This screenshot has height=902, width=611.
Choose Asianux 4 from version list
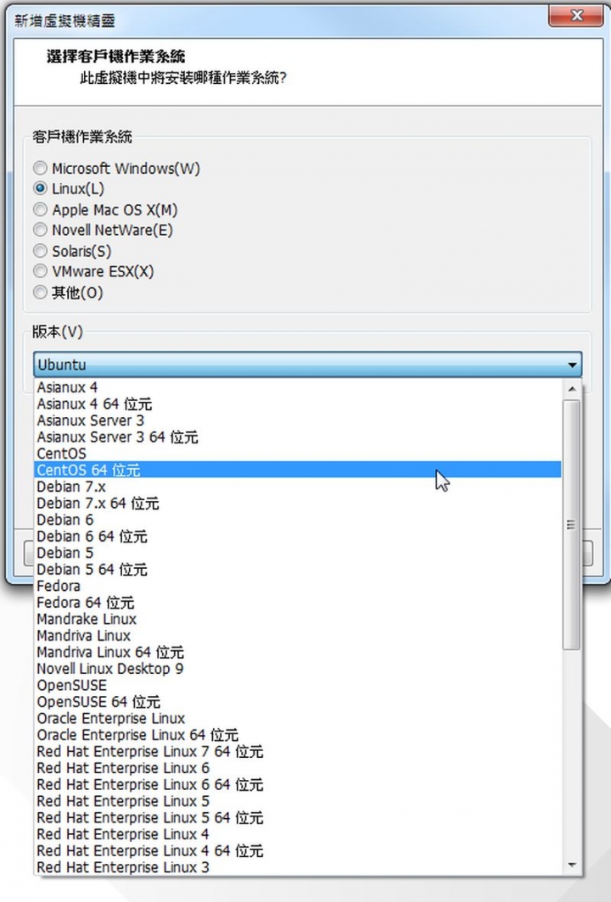pyautogui.click(x=298, y=387)
